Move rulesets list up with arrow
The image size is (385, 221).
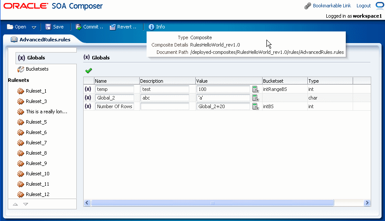16,204
